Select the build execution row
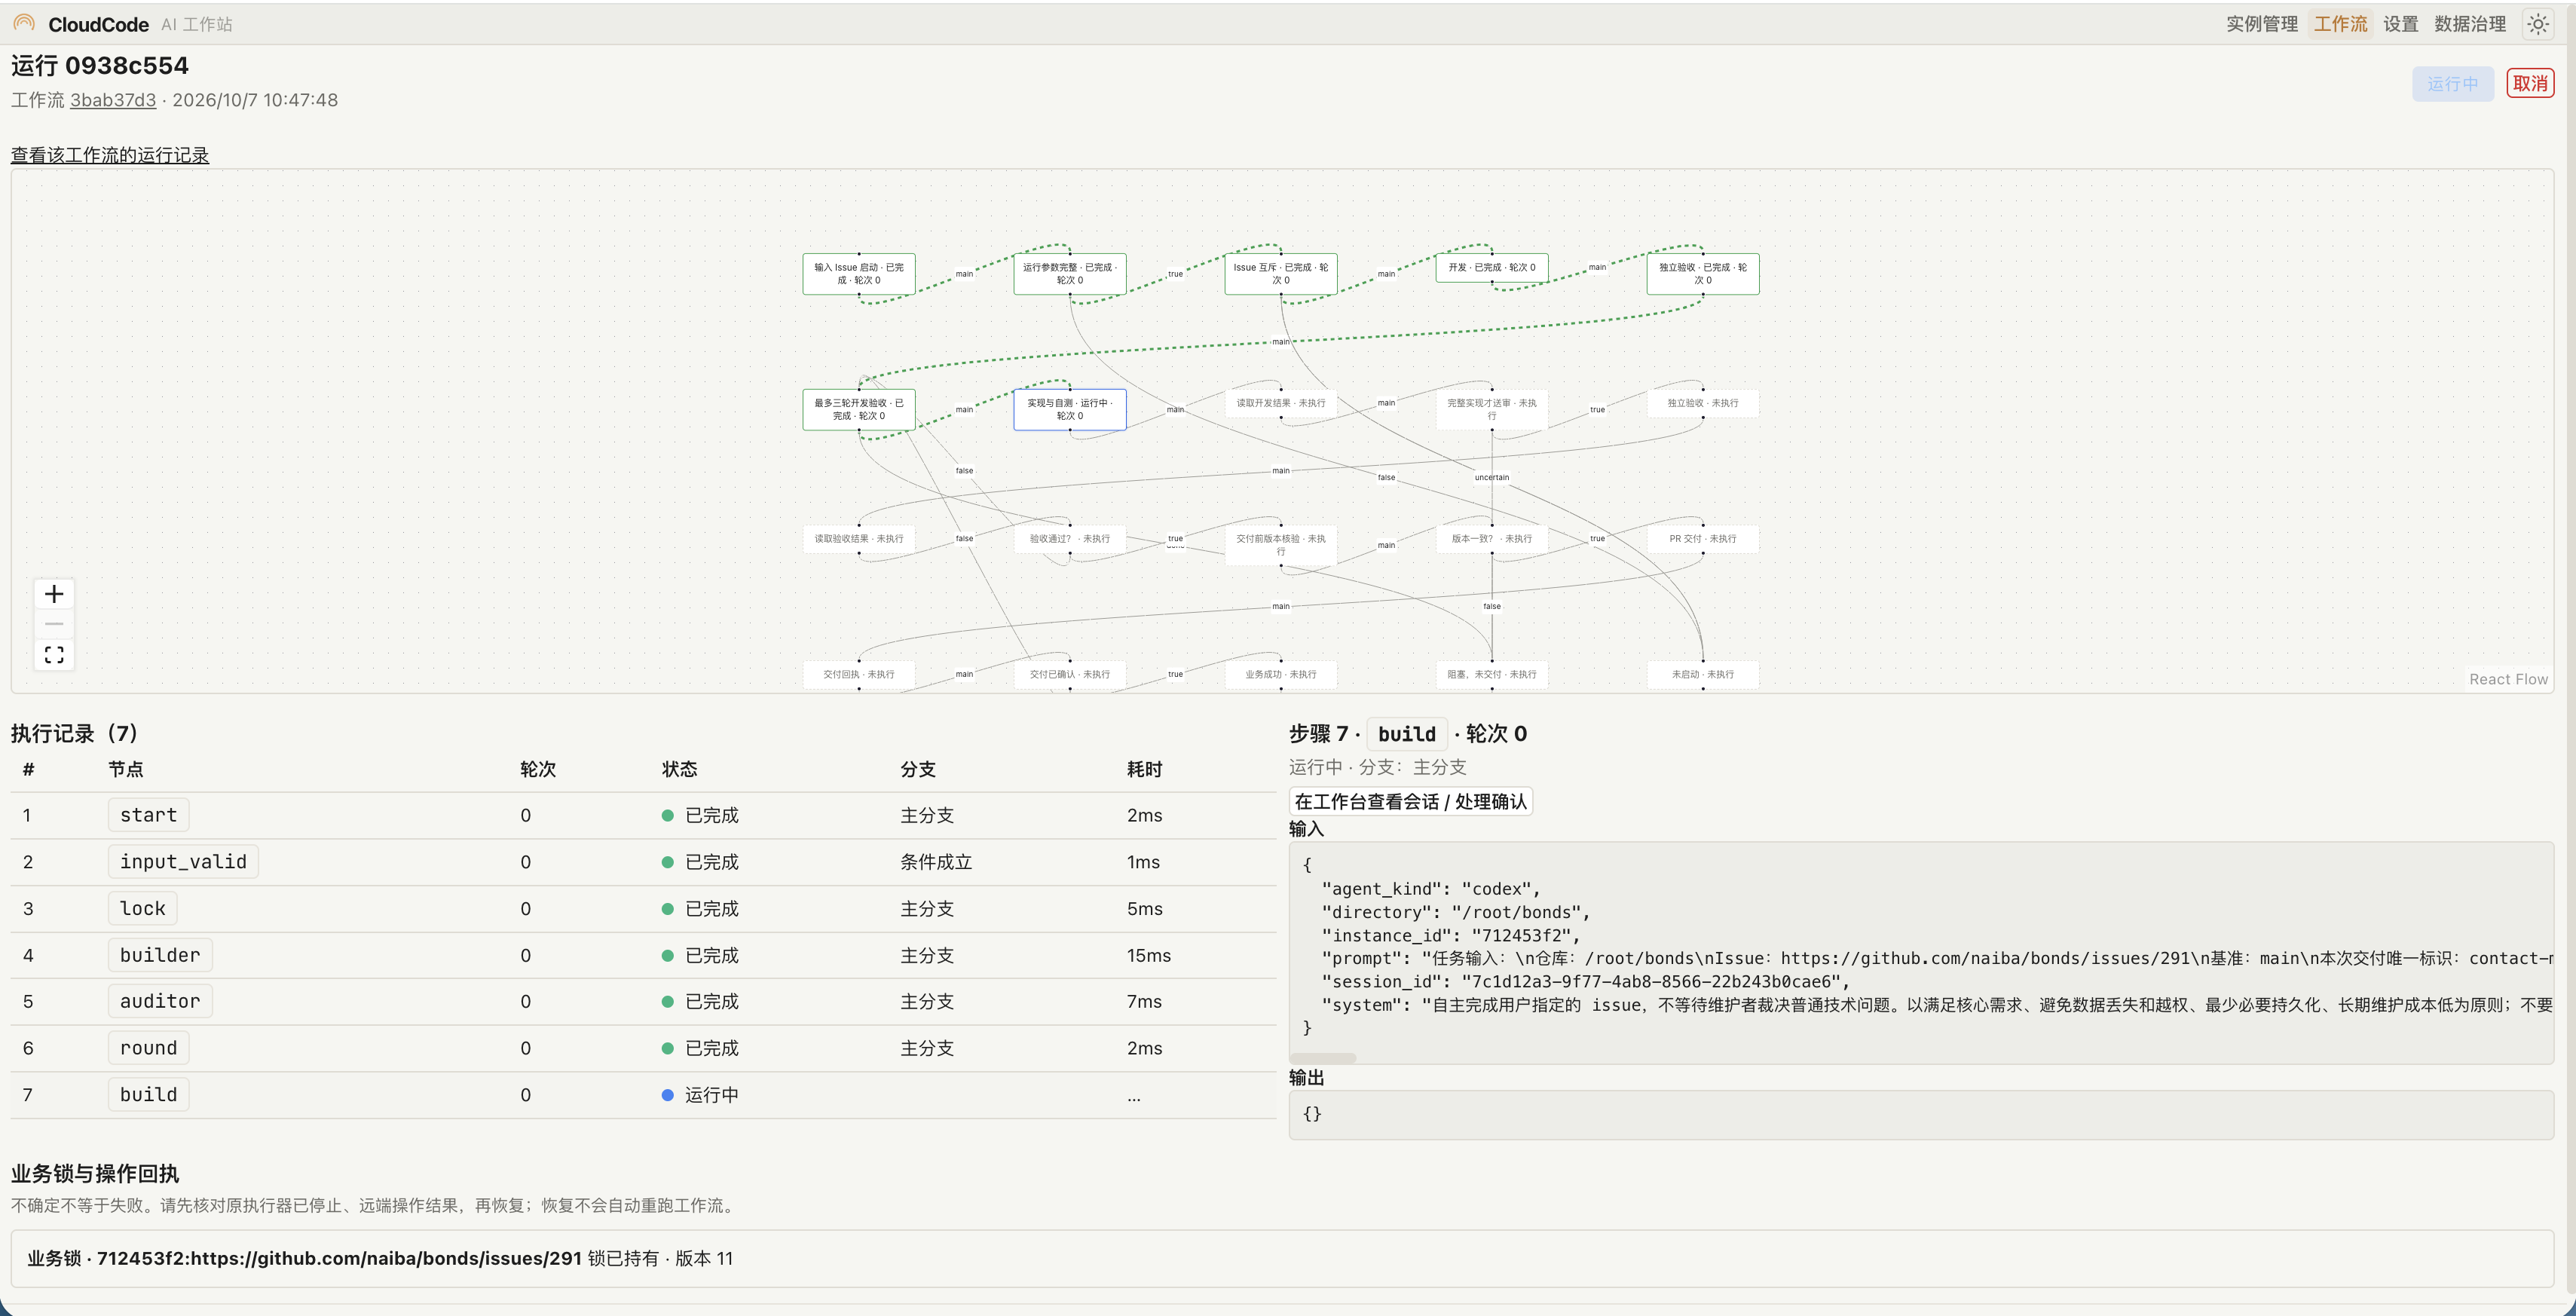The width and height of the screenshot is (2576, 1316). (x=643, y=1095)
